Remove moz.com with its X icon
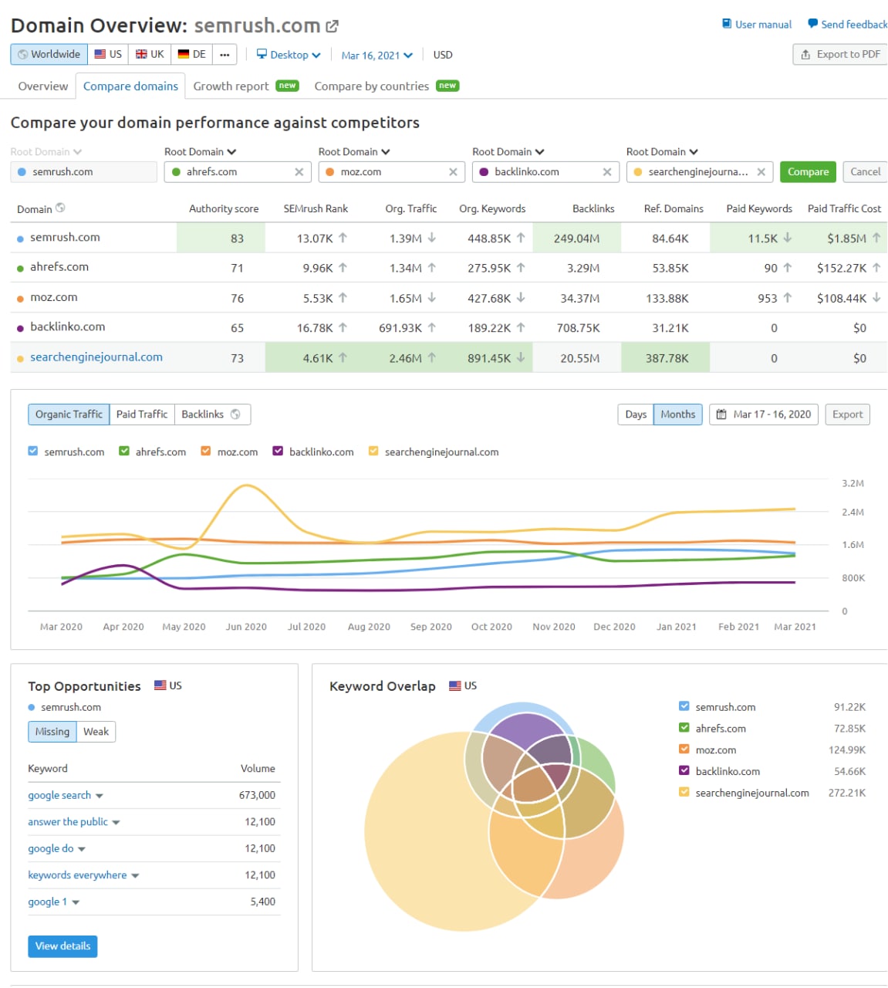888x988 pixels. 453,172
